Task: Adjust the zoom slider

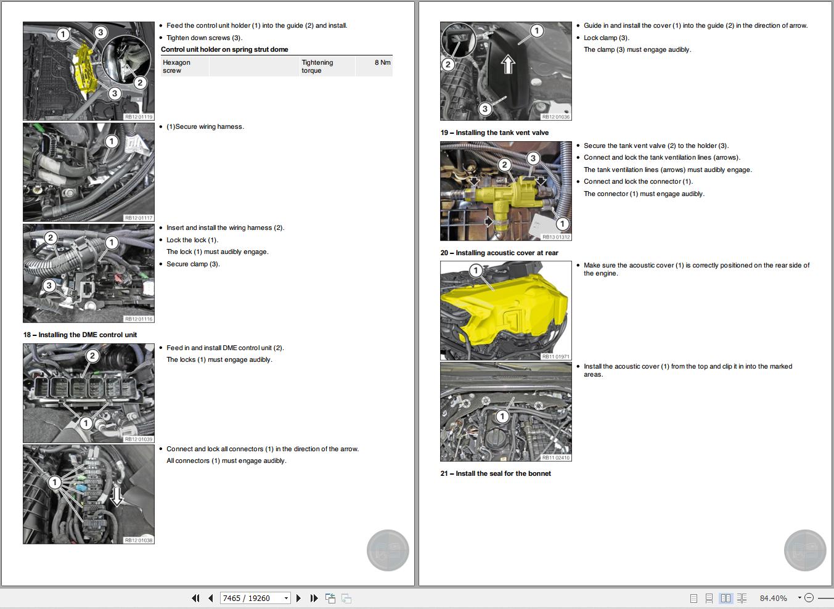Action: [x=827, y=597]
